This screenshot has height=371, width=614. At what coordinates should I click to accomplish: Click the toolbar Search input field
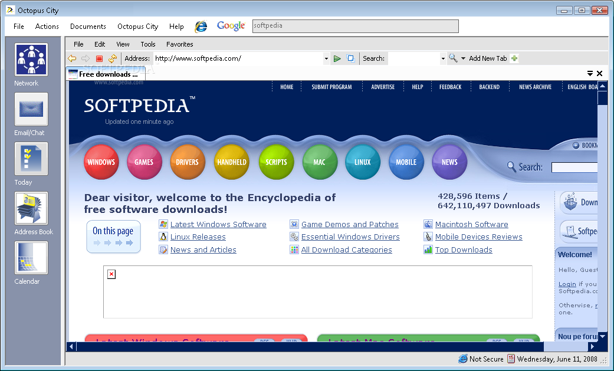(414, 58)
